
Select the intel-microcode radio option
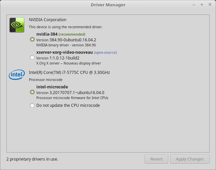[x=32, y=92]
